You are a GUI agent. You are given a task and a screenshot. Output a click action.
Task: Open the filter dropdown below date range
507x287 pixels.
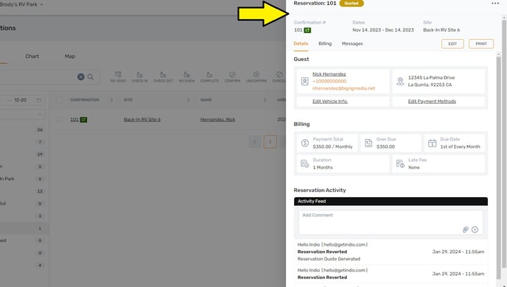click(x=21, y=114)
